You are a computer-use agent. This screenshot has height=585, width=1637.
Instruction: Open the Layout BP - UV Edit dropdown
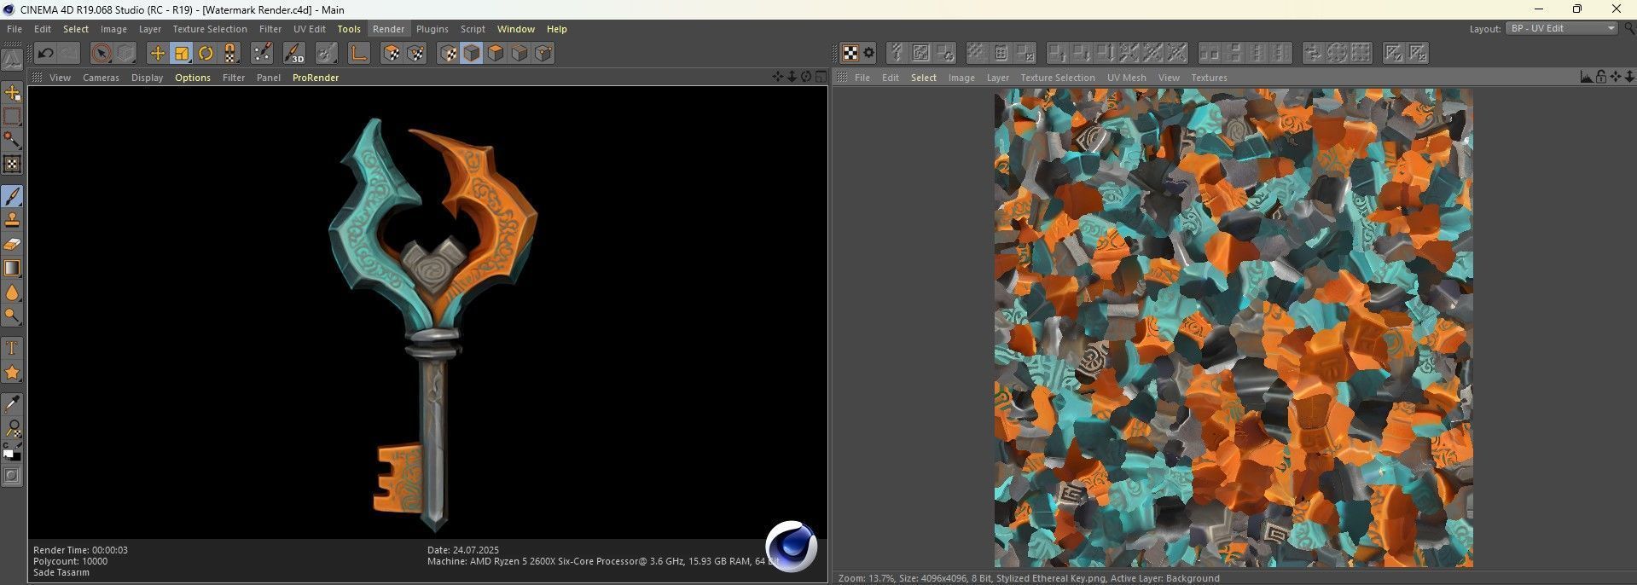(1561, 29)
